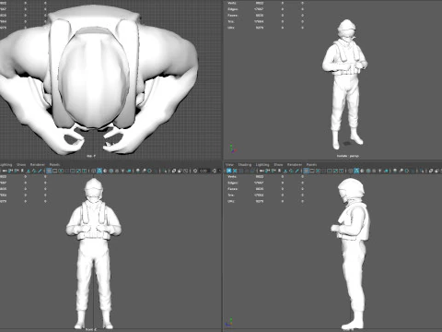Click the axis gizmo in perspective view
The image size is (442, 332).
(x=233, y=148)
